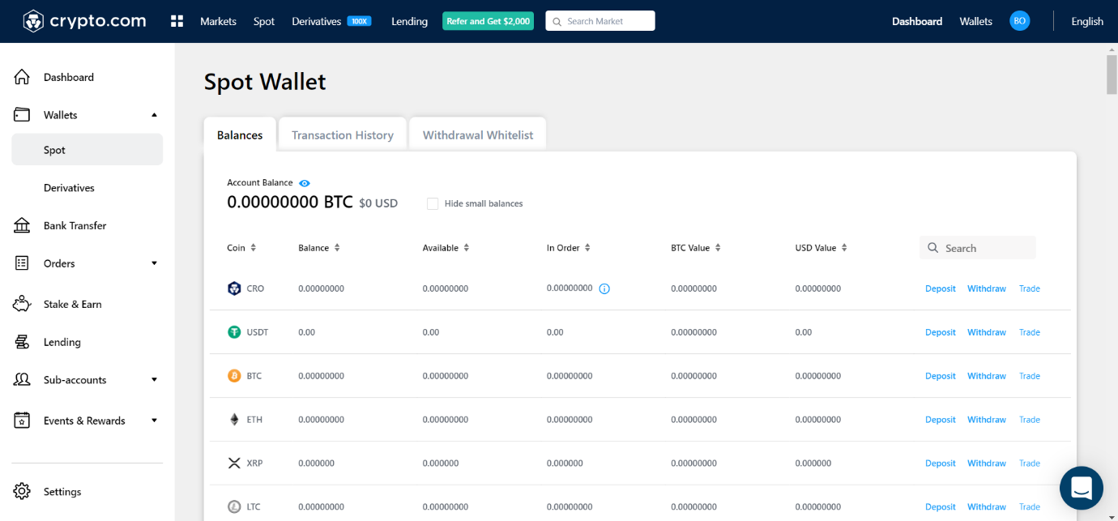Image resolution: width=1118 pixels, height=521 pixels.
Task: Click the crypto.com logo
Action: [x=84, y=21]
